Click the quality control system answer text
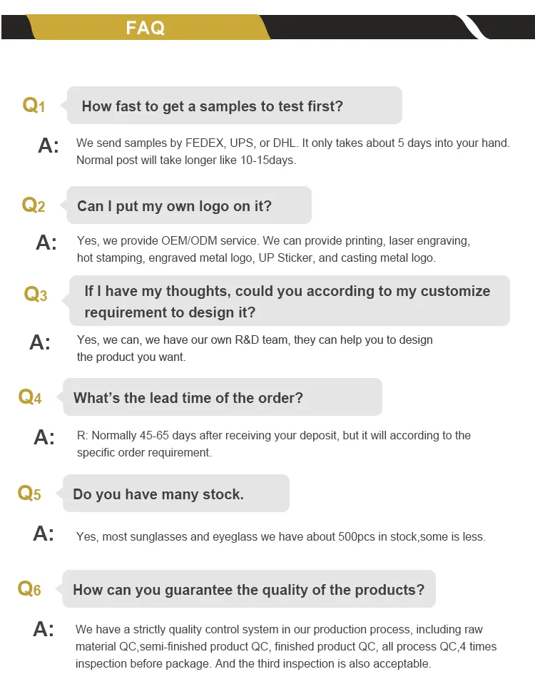Screen dimensions: 535x689 (x=285, y=646)
